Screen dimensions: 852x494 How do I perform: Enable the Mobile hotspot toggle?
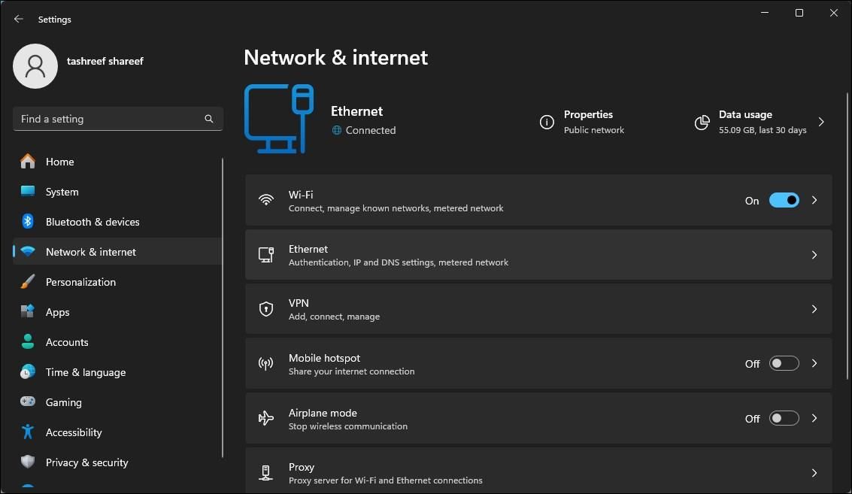pyautogui.click(x=784, y=363)
